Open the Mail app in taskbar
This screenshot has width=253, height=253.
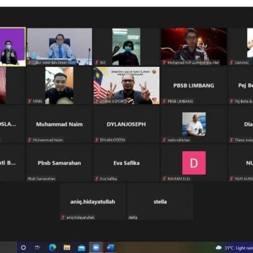(x=82, y=248)
